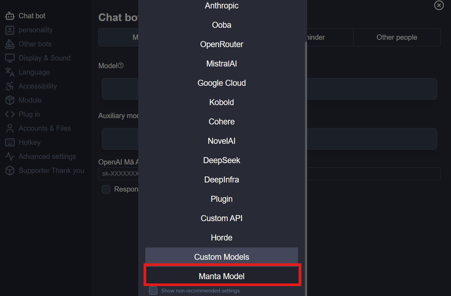Screen dimensions: 451x296
Task: Click the Chat bot robot icon
Action: [x=9, y=16]
